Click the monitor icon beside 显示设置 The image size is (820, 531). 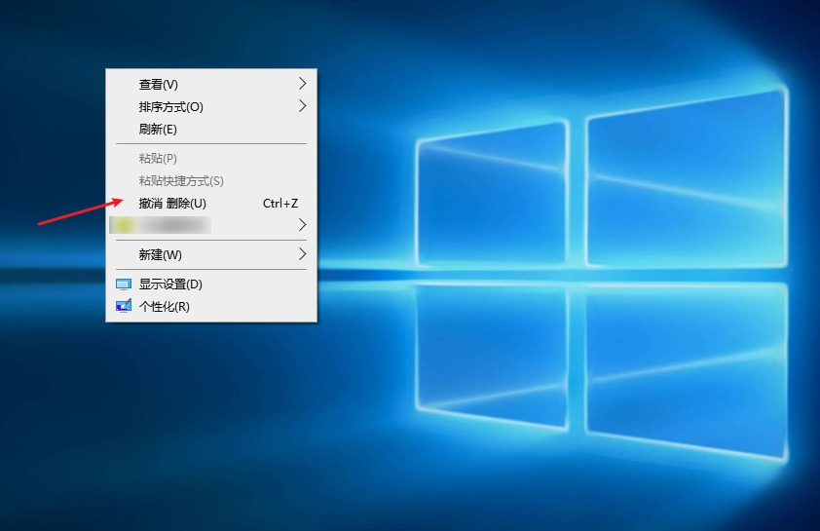124,284
